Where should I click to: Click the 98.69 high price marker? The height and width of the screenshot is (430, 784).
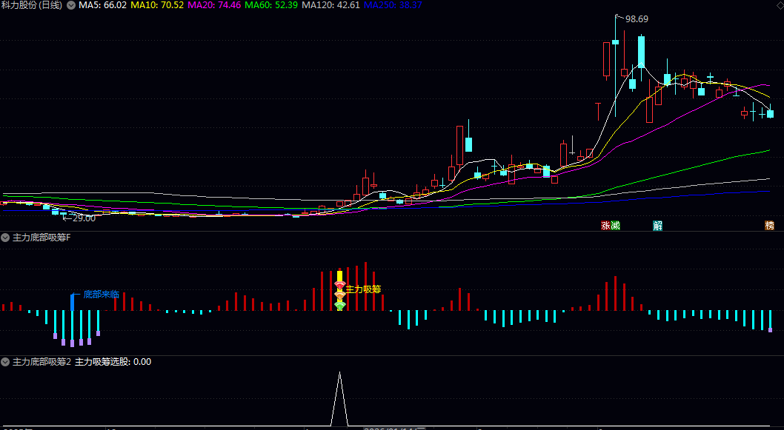point(637,19)
